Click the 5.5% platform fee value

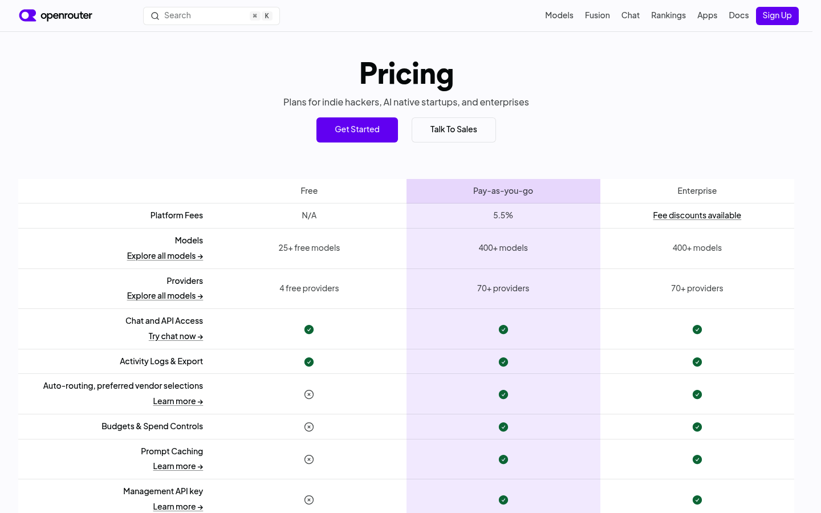(x=503, y=215)
